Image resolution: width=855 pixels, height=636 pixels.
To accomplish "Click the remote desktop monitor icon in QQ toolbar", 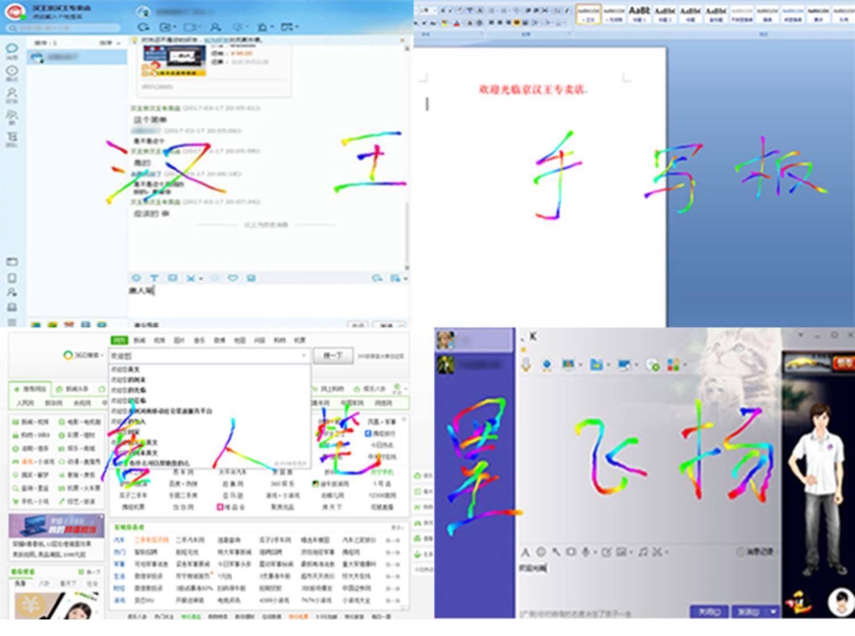I will click(625, 364).
